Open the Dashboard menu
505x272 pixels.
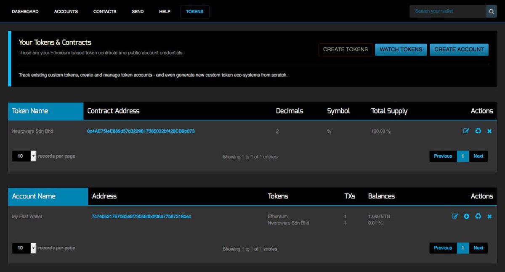point(25,11)
